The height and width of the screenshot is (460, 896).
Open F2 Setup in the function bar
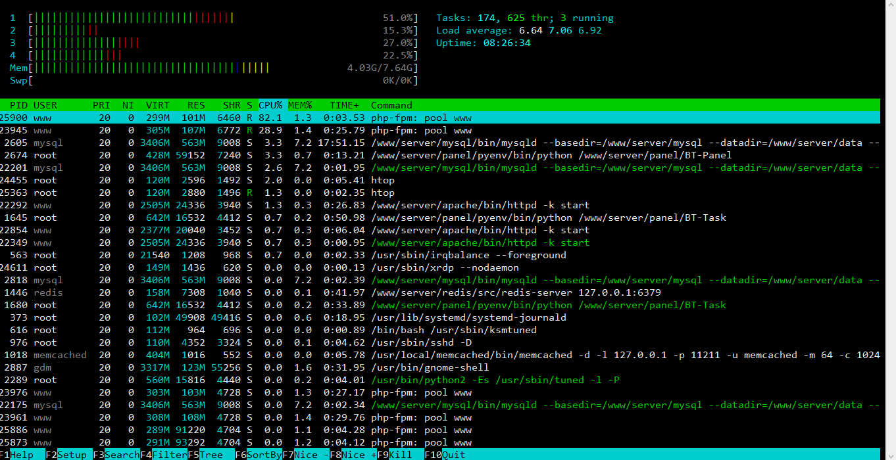pyautogui.click(x=70, y=455)
